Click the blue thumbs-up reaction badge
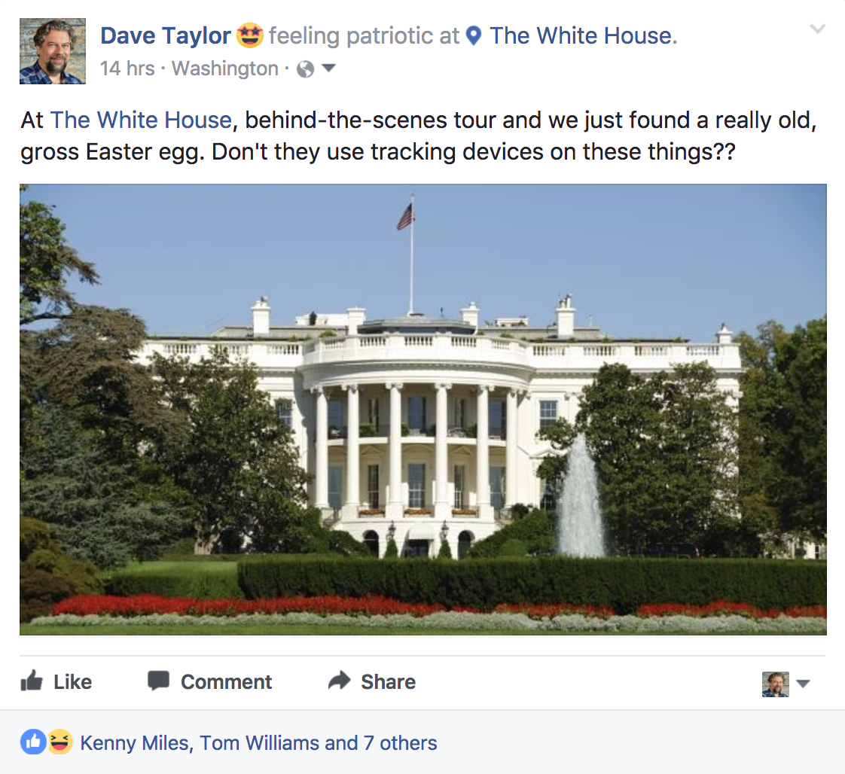The image size is (845, 774). (x=33, y=742)
